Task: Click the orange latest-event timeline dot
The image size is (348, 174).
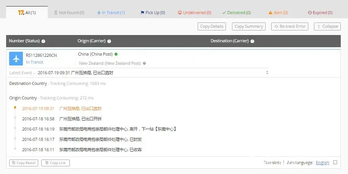Action: click(15, 107)
